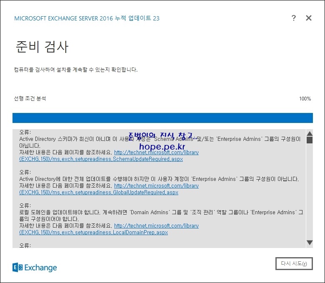Click the 100% progress value
The height and width of the screenshot is (283, 325).
(x=305, y=99)
